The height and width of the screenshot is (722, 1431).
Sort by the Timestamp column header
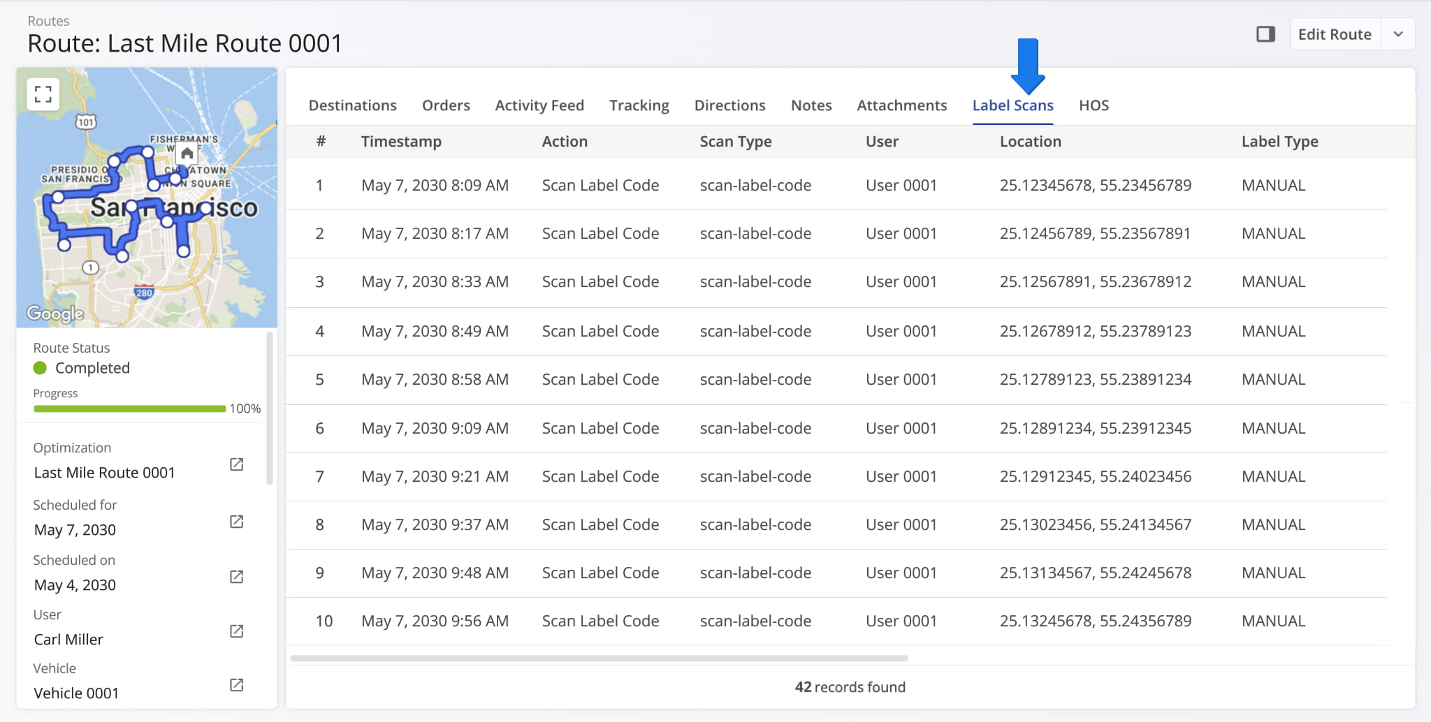click(x=401, y=142)
